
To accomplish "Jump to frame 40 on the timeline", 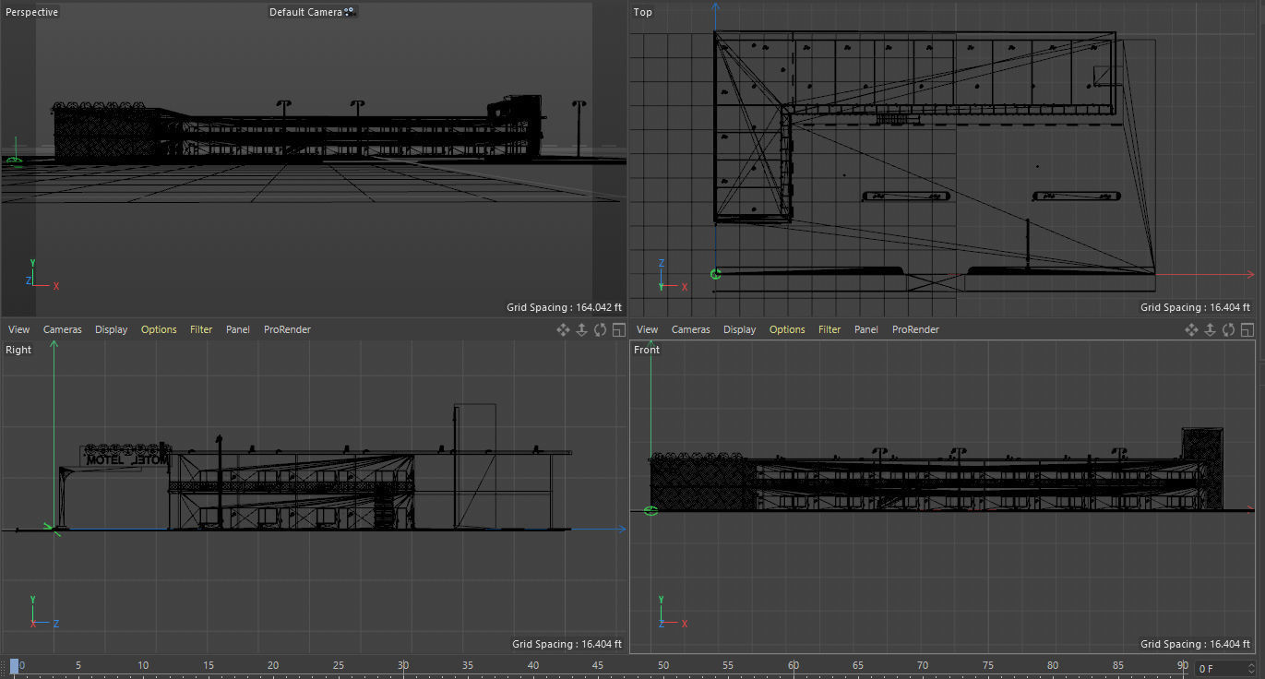I will (x=533, y=666).
